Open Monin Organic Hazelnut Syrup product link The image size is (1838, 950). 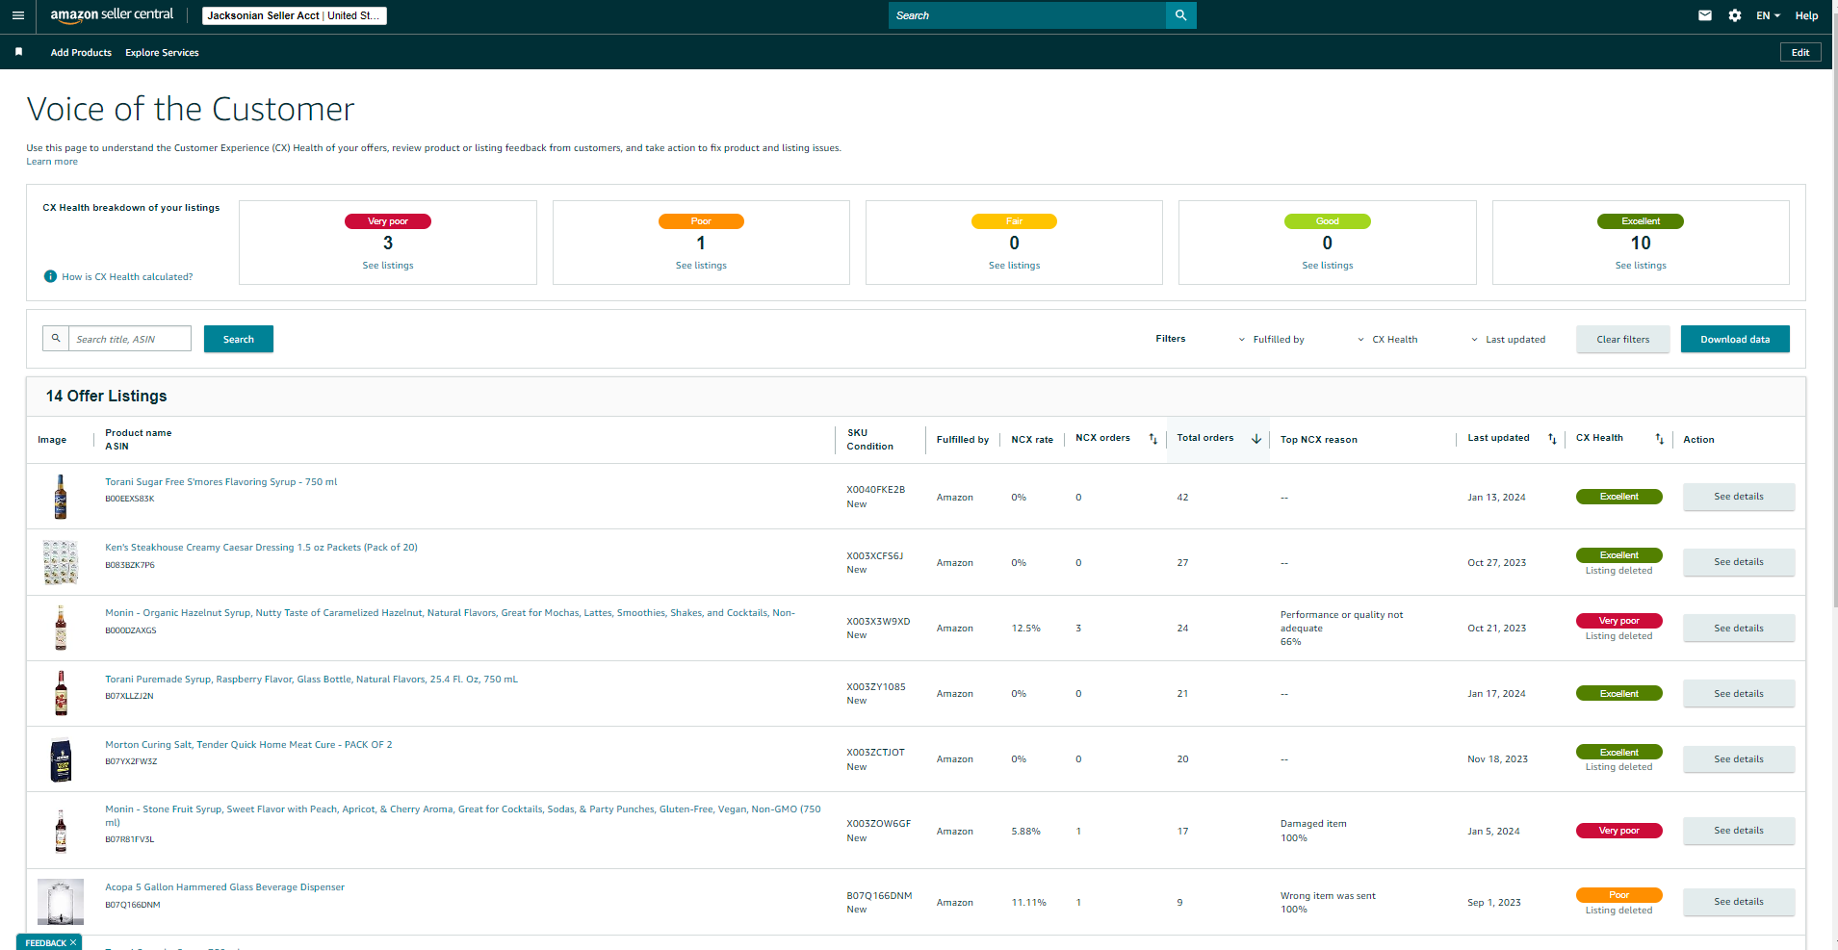[450, 613]
